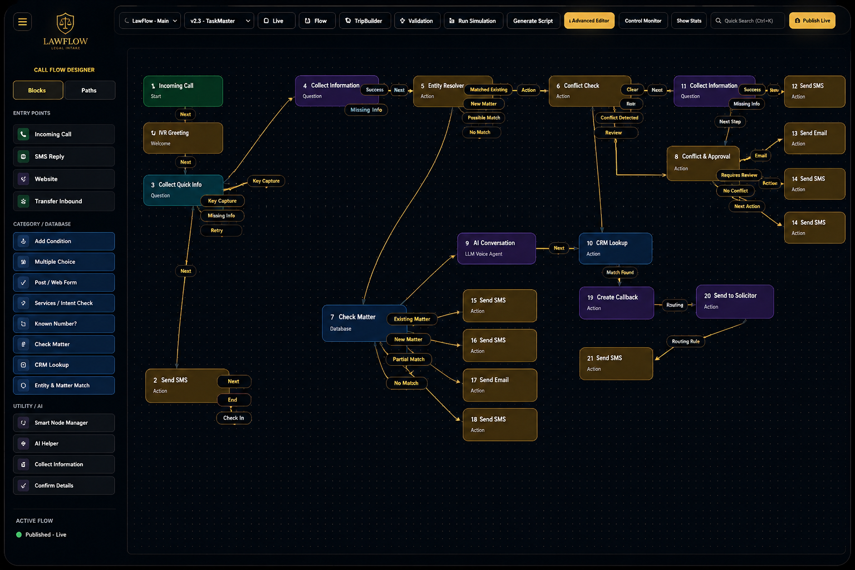Click the CRM Lookup sidebar icon

point(23,365)
